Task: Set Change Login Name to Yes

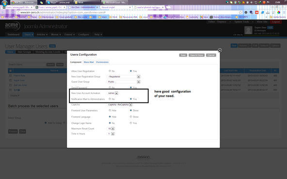Action: [131, 123]
